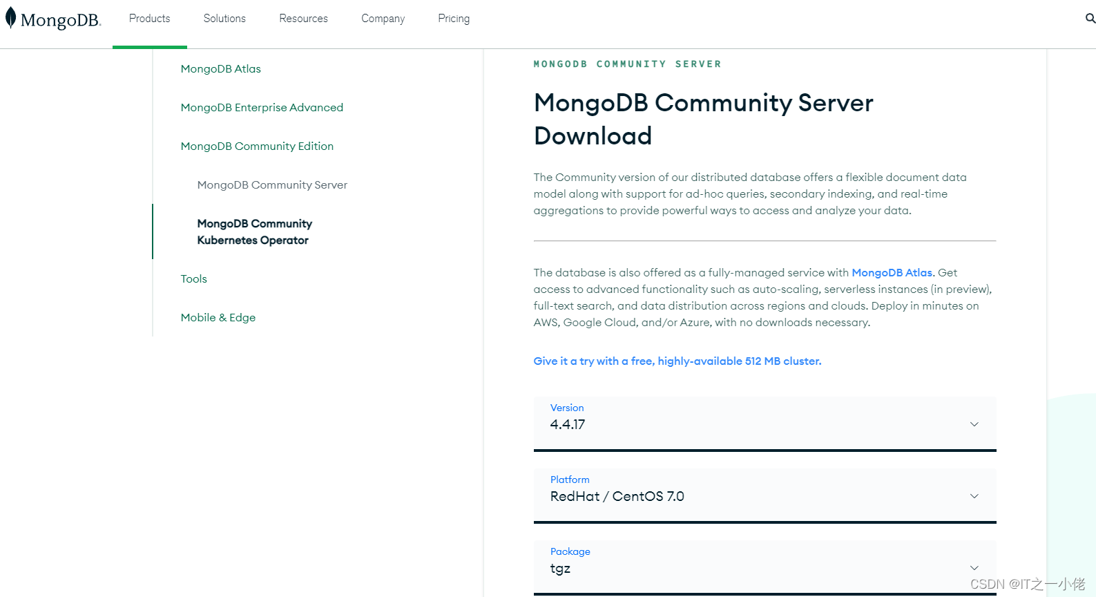Select Tools in the sidebar
This screenshot has height=597, width=1096.
(x=194, y=279)
